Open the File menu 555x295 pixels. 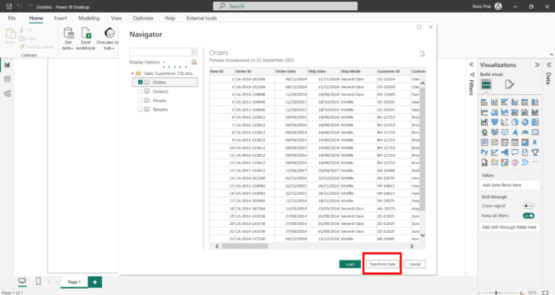pyautogui.click(x=12, y=18)
